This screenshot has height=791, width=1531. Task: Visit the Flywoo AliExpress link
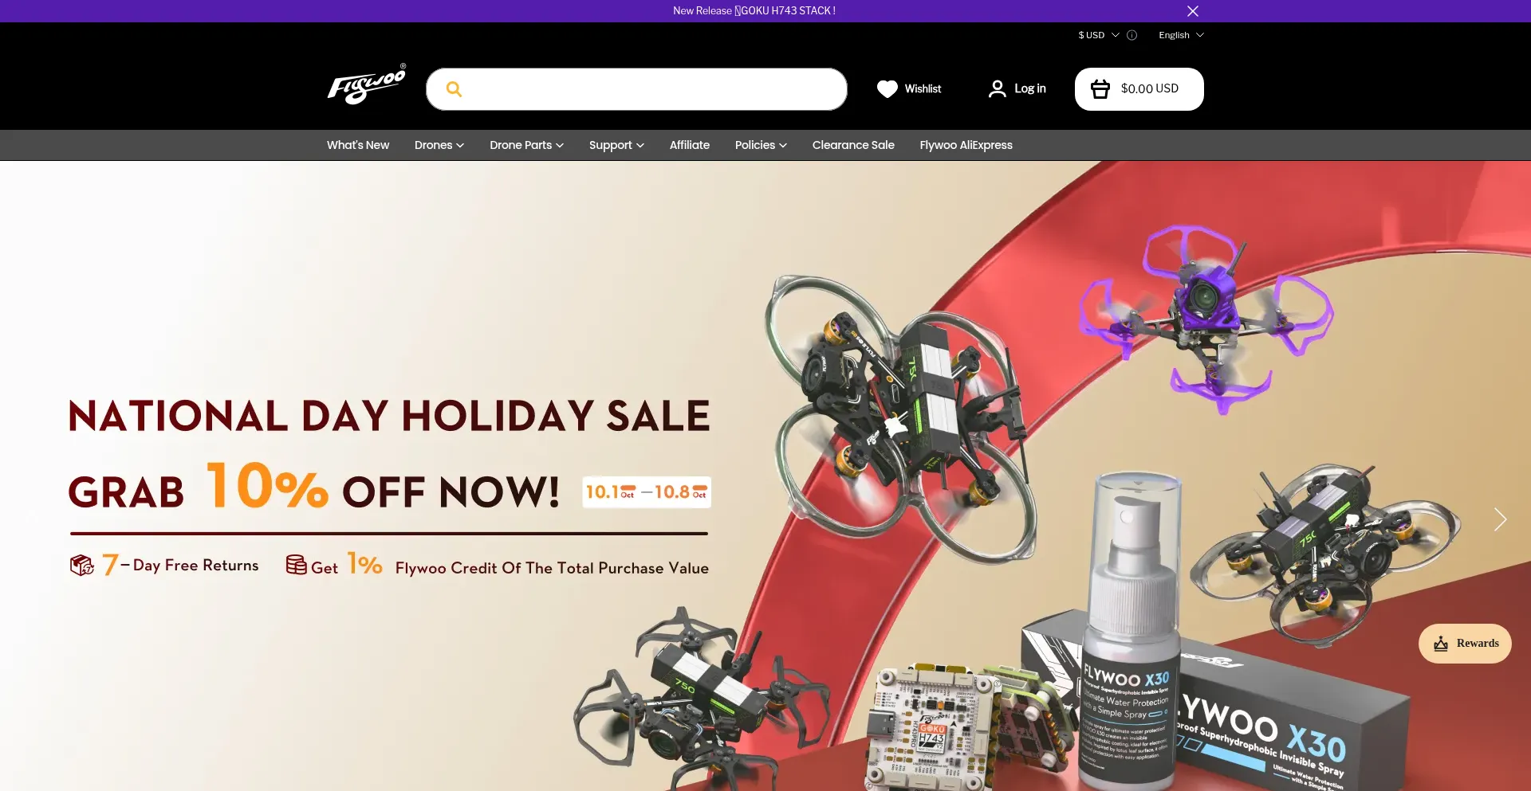click(x=966, y=145)
